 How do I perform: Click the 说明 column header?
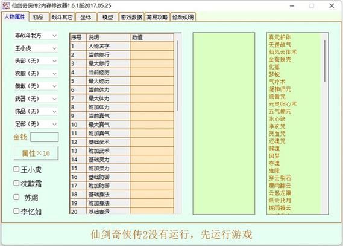pos(109,37)
